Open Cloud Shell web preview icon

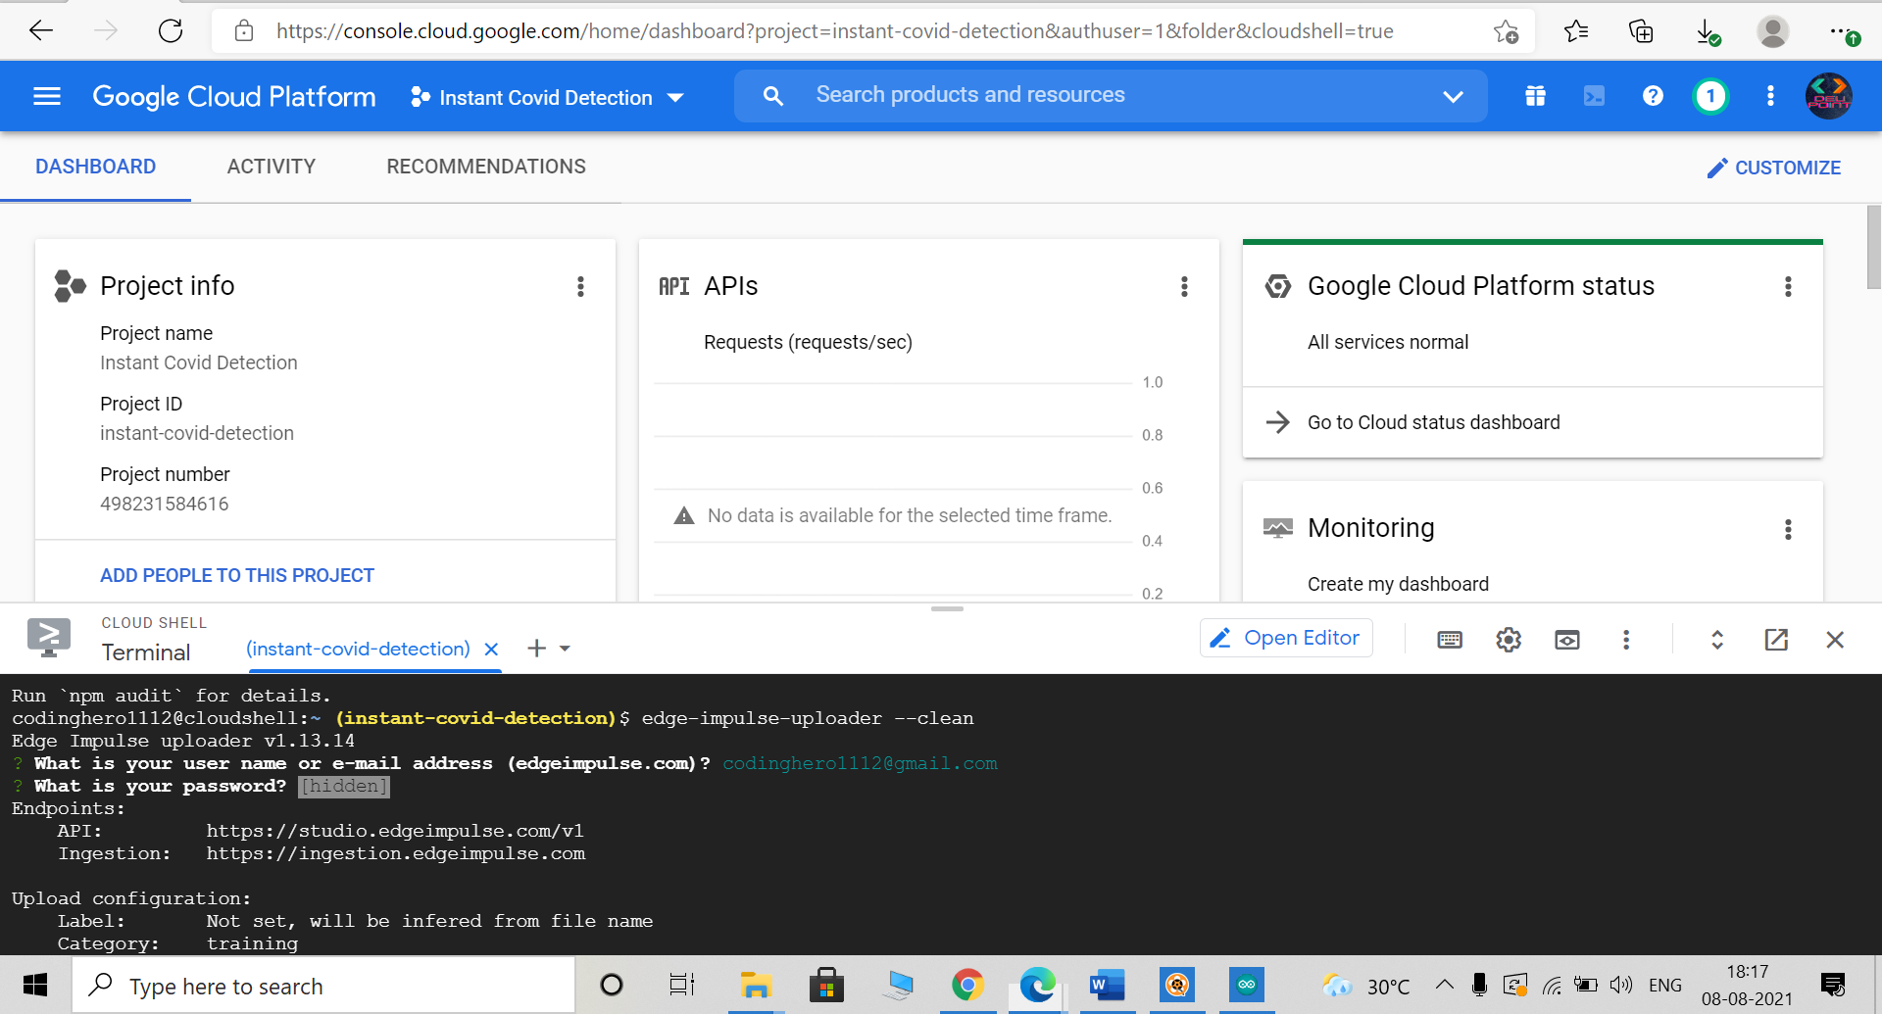click(x=1567, y=640)
